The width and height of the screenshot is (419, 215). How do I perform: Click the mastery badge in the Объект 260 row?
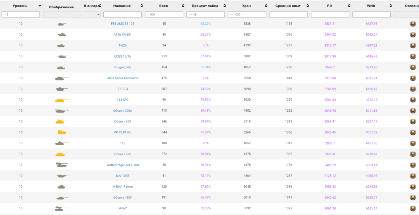point(413,121)
